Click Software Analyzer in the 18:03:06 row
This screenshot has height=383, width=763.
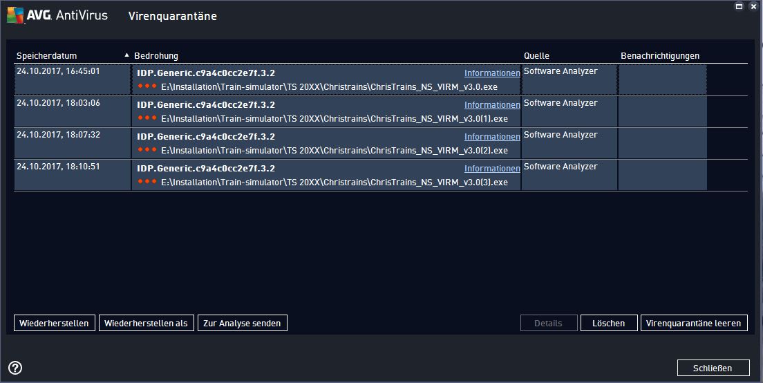561,103
